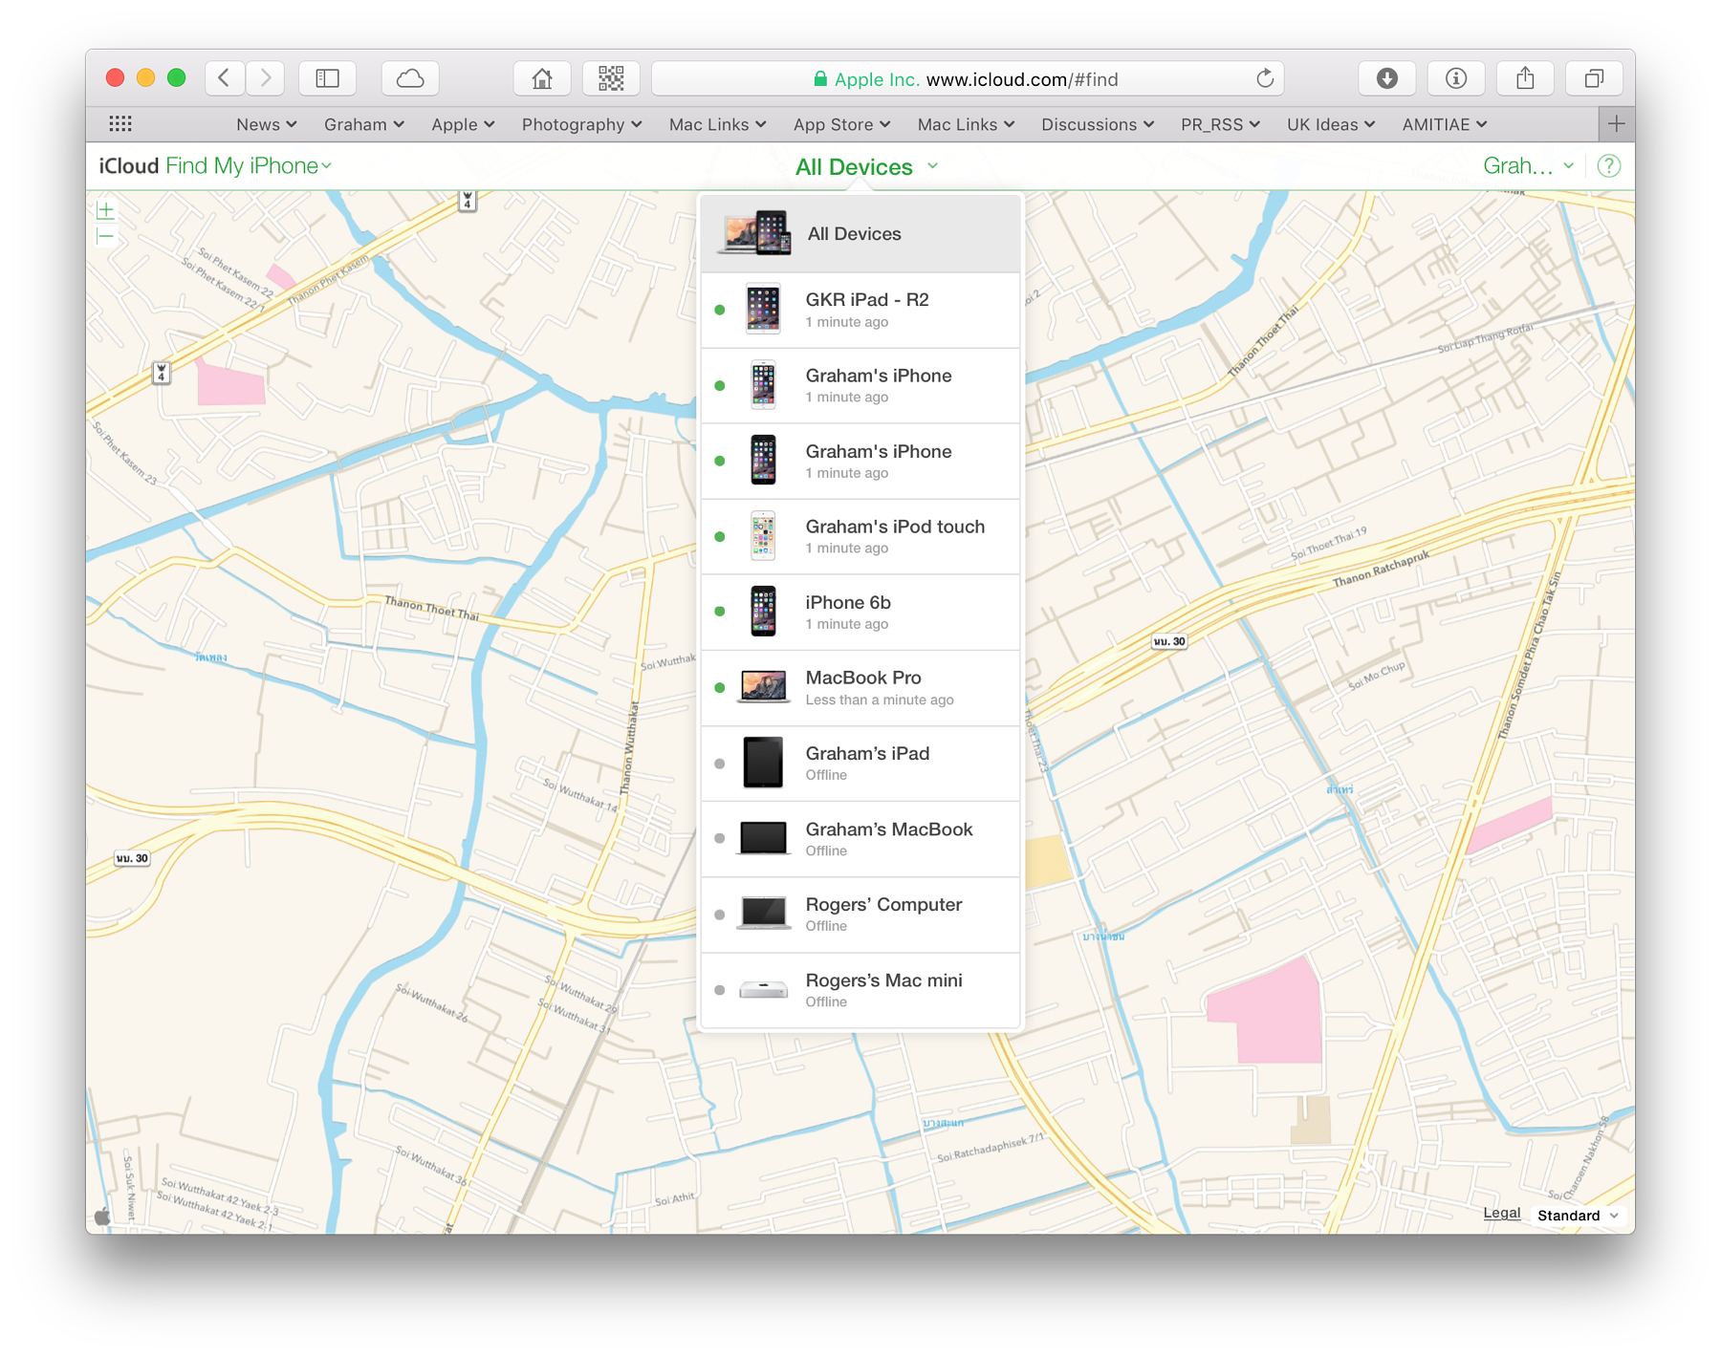This screenshot has width=1721, height=1357.
Task: Select the offline Rogers's Mac mini
Action: point(860,990)
